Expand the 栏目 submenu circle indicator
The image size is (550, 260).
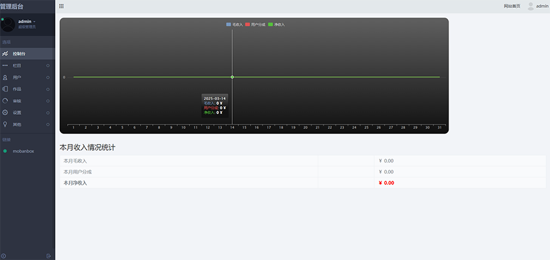(x=48, y=65)
